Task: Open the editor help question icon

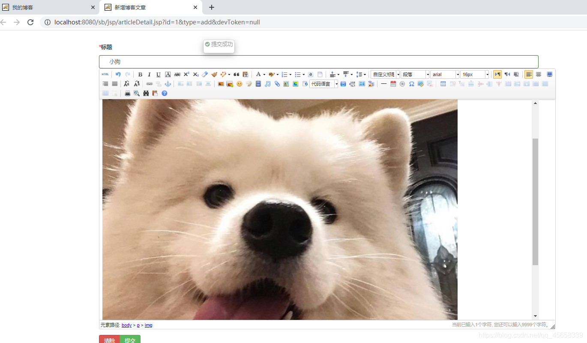Action: [165, 93]
